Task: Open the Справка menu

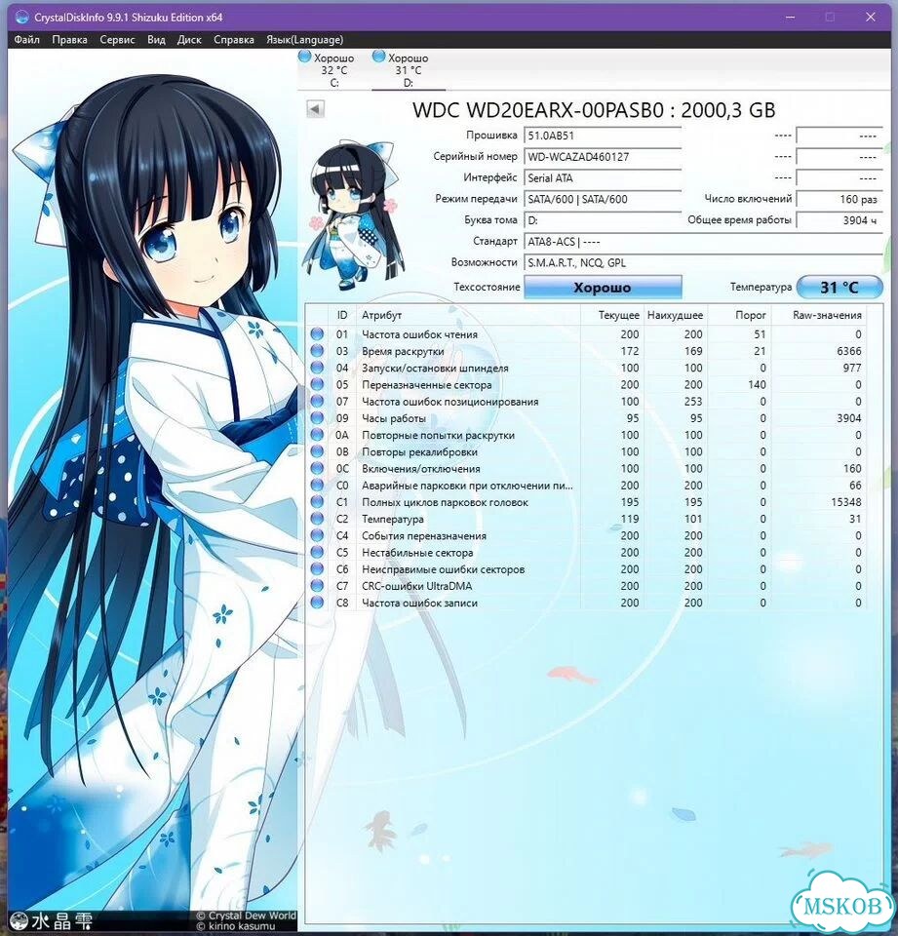Action: click(x=234, y=39)
